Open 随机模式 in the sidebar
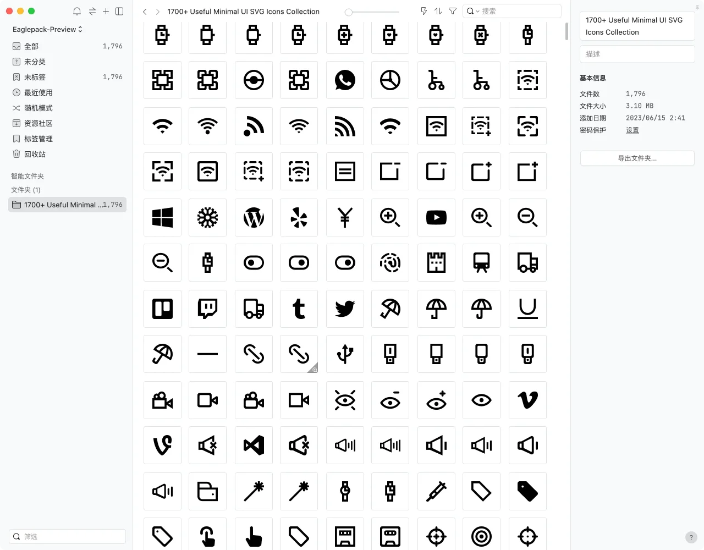 tap(68, 108)
